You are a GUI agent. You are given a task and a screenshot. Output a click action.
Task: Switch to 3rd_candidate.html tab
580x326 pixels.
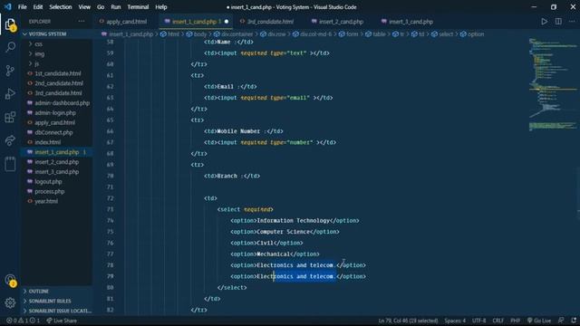[x=270, y=22]
